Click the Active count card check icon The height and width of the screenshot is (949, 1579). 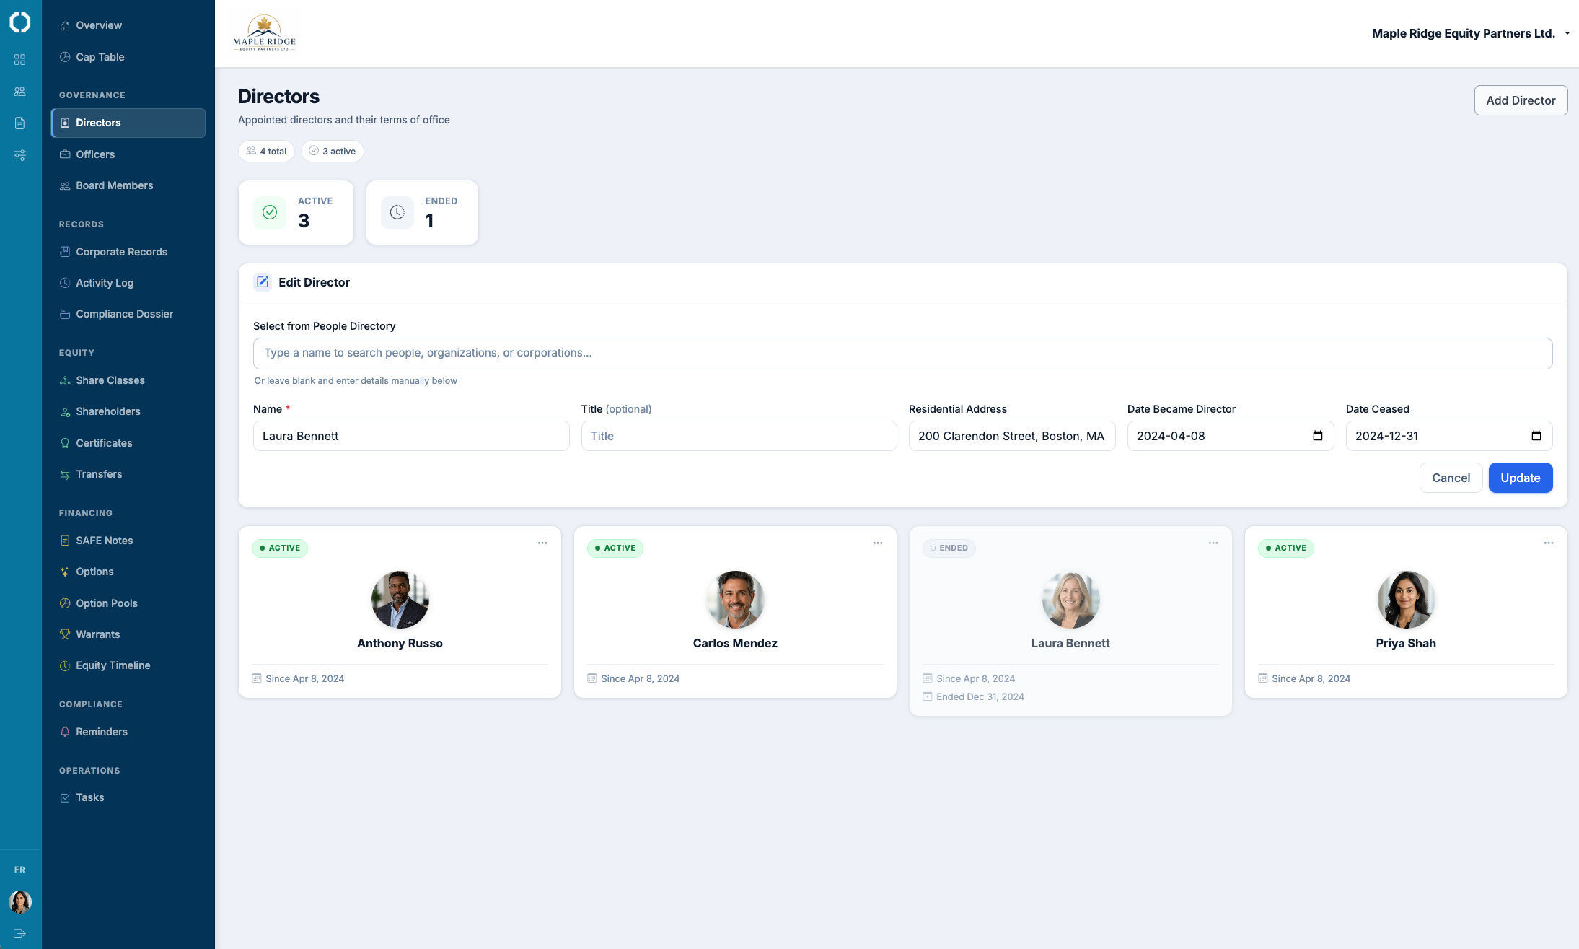270,212
